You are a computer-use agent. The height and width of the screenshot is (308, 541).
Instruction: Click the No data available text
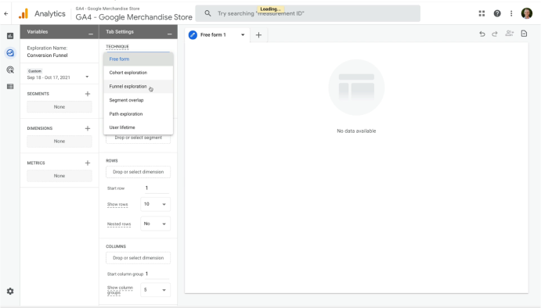356,131
